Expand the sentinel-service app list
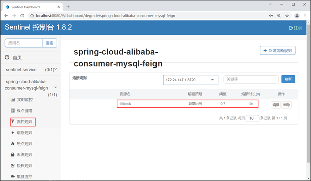311x181 pixels. (x=31, y=70)
